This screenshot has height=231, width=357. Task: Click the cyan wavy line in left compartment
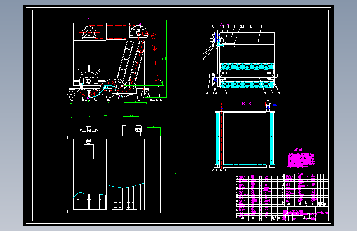click(90, 194)
